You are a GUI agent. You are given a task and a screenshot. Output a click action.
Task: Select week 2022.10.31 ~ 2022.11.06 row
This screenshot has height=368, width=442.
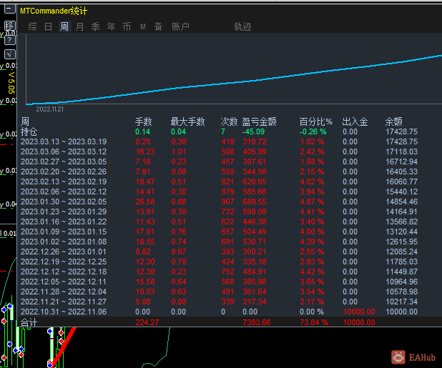pos(219,312)
